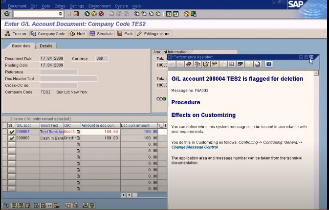Click the Posting Date field
Viewport: 329px width, 210px height.
[x=52, y=65]
